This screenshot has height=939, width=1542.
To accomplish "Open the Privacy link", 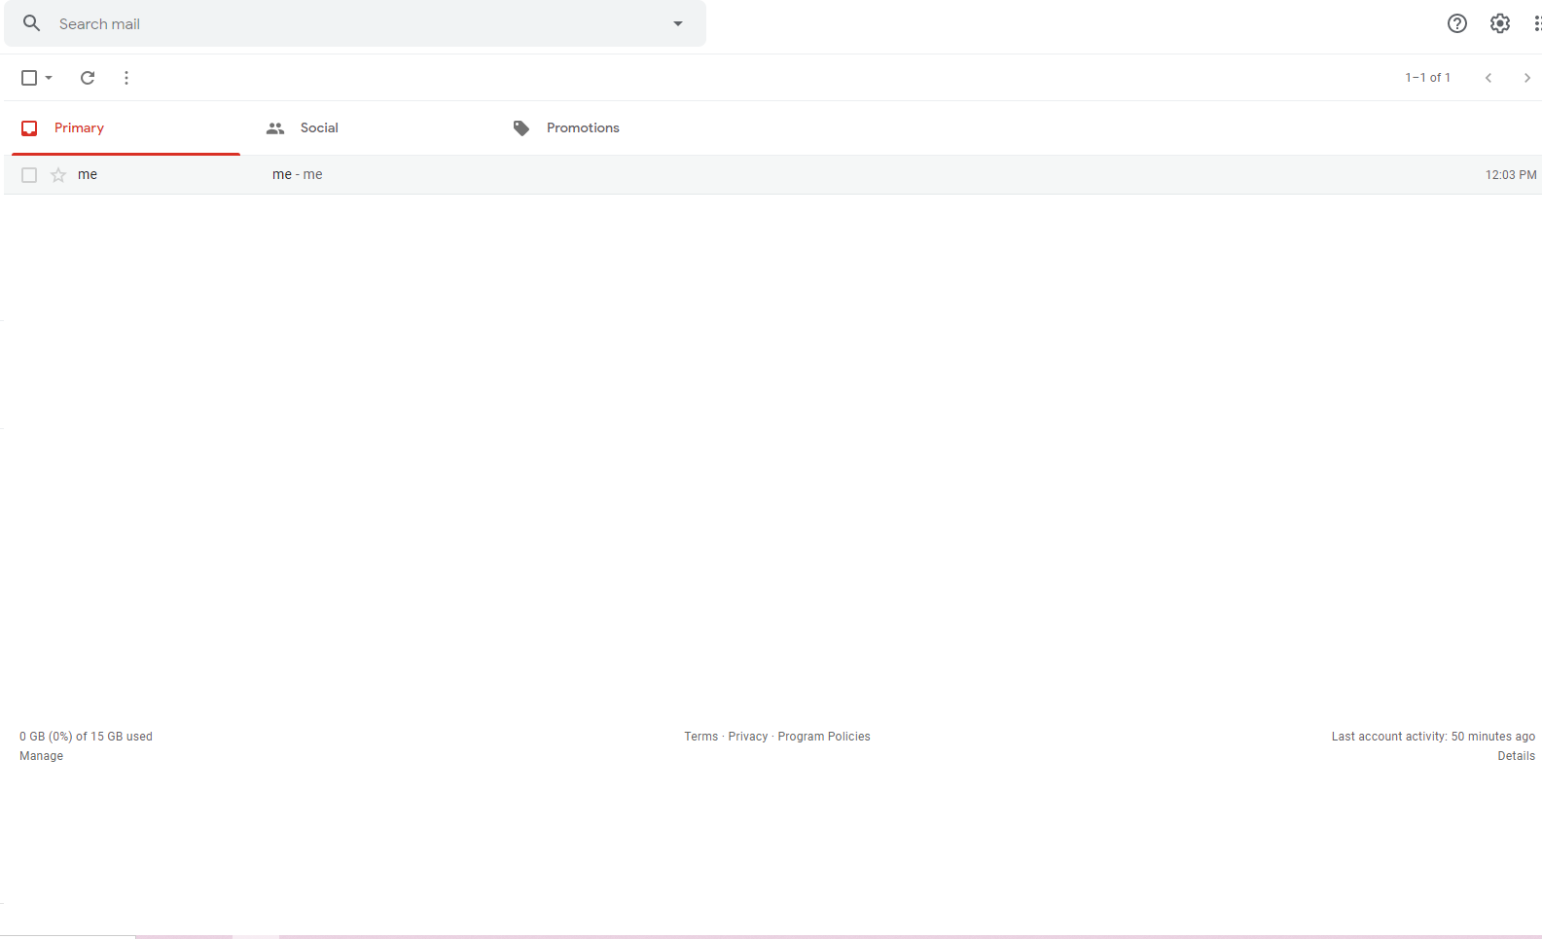I will [x=748, y=737].
